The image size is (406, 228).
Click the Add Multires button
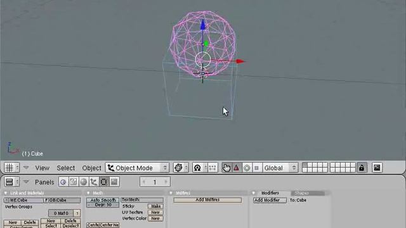point(207,200)
